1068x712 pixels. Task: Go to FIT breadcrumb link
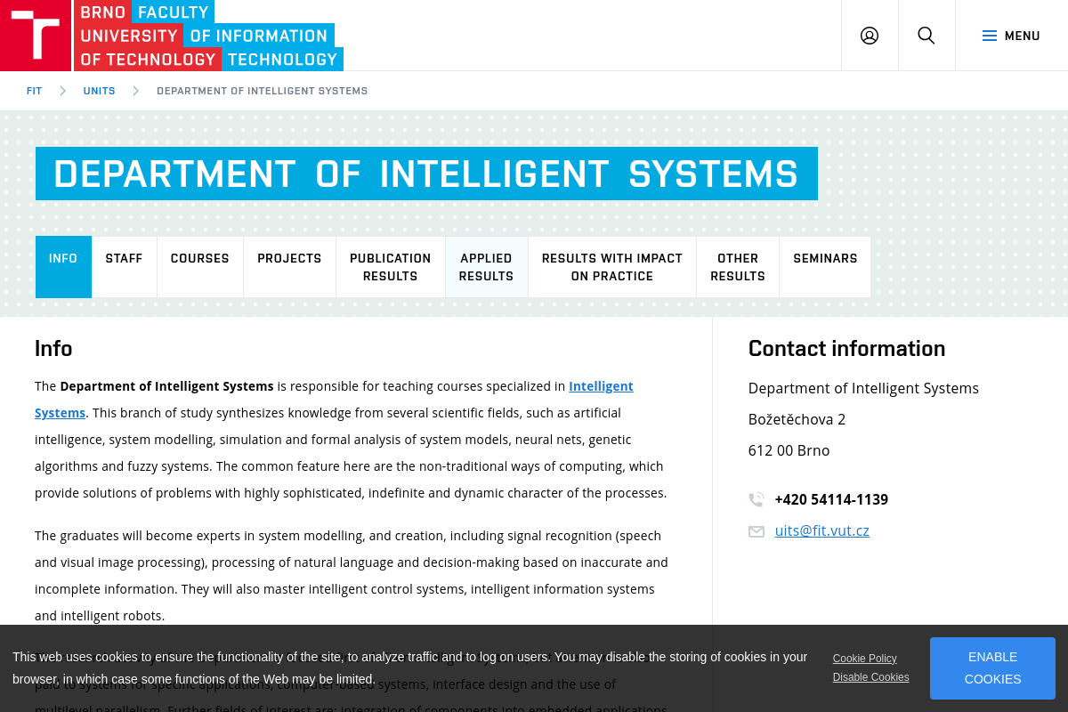[34, 91]
